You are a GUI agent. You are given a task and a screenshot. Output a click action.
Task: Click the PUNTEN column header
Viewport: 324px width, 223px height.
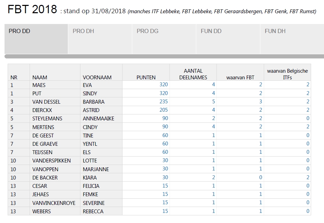click(146, 77)
